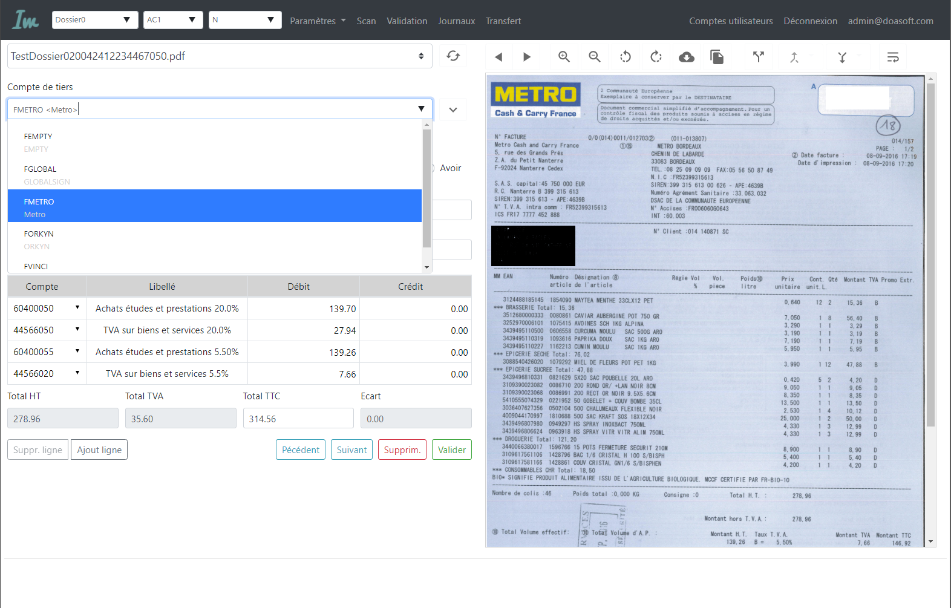Open the Transfert page
This screenshot has width=951, height=608.
(503, 21)
